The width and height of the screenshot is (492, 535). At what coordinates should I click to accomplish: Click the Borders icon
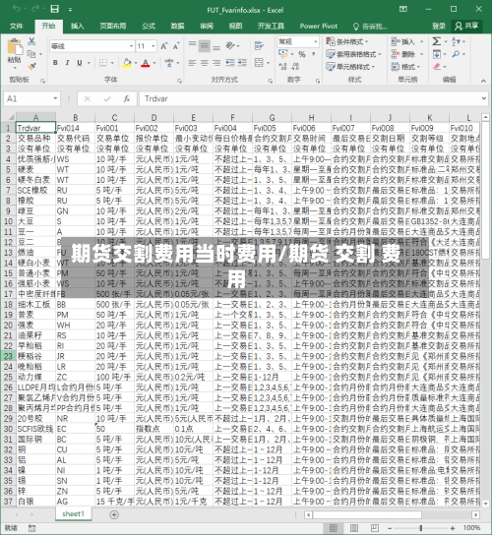[102, 63]
